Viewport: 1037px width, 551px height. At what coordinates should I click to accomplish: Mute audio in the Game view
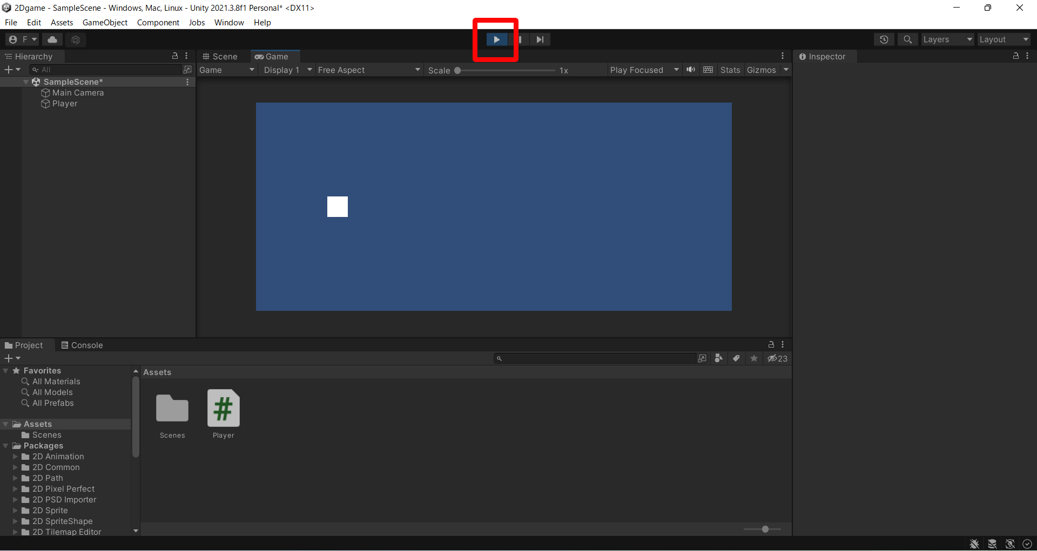point(691,70)
